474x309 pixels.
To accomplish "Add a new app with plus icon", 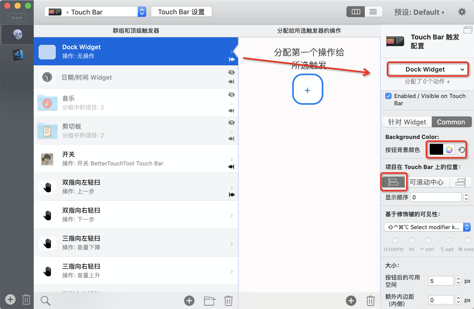I will (x=10, y=299).
